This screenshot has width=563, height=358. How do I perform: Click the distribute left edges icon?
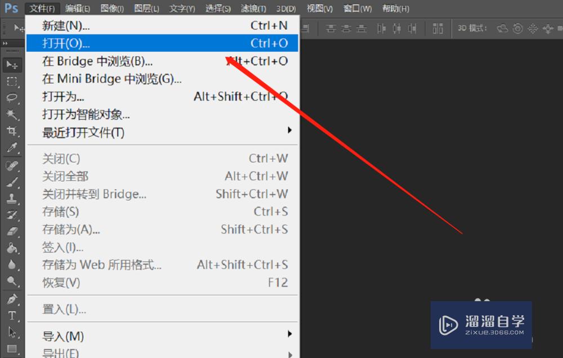click(x=381, y=28)
